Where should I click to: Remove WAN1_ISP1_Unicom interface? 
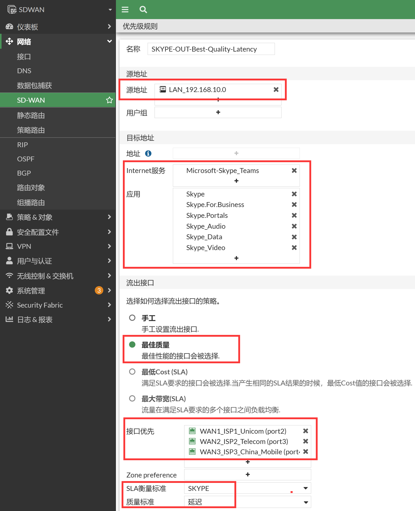pos(306,431)
